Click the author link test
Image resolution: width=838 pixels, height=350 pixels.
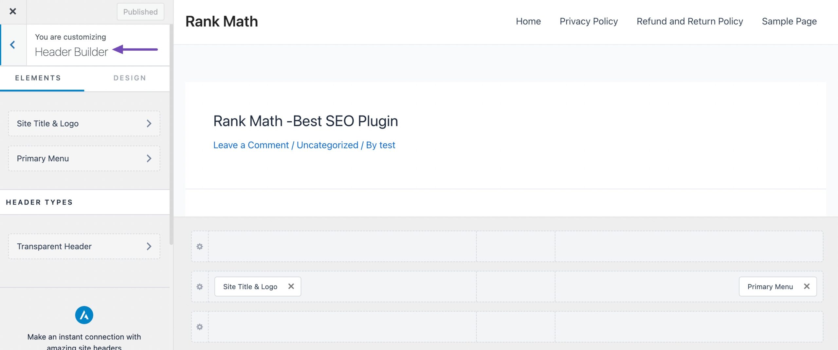tap(387, 145)
